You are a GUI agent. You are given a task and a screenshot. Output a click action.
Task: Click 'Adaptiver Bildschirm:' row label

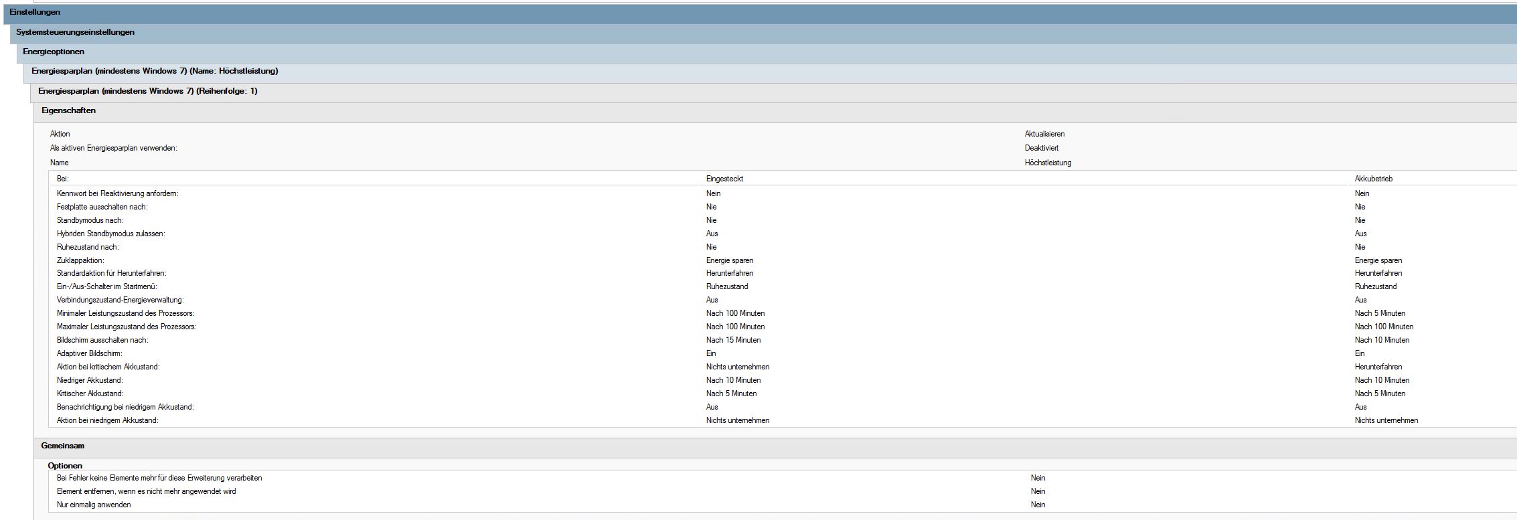(x=89, y=353)
